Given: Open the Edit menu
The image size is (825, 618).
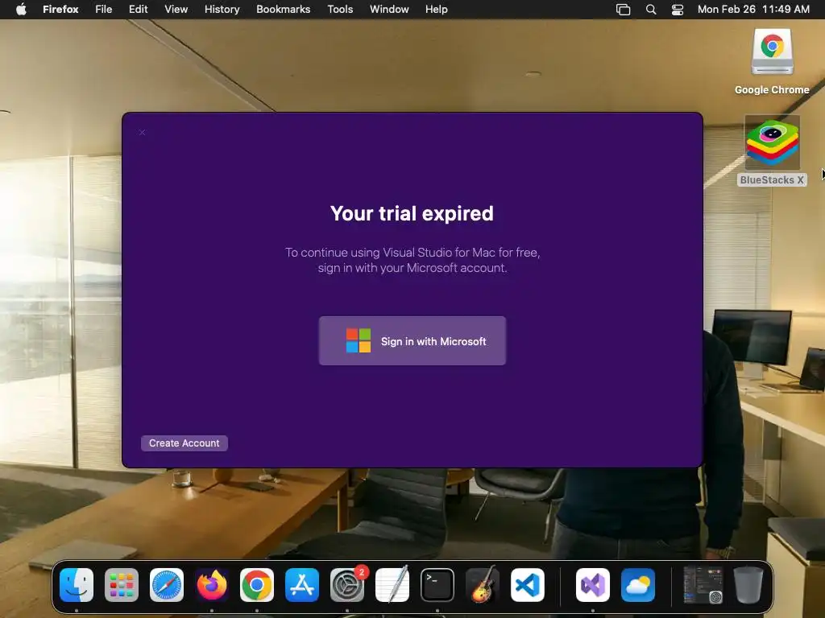Looking at the screenshot, I should click(139, 10).
